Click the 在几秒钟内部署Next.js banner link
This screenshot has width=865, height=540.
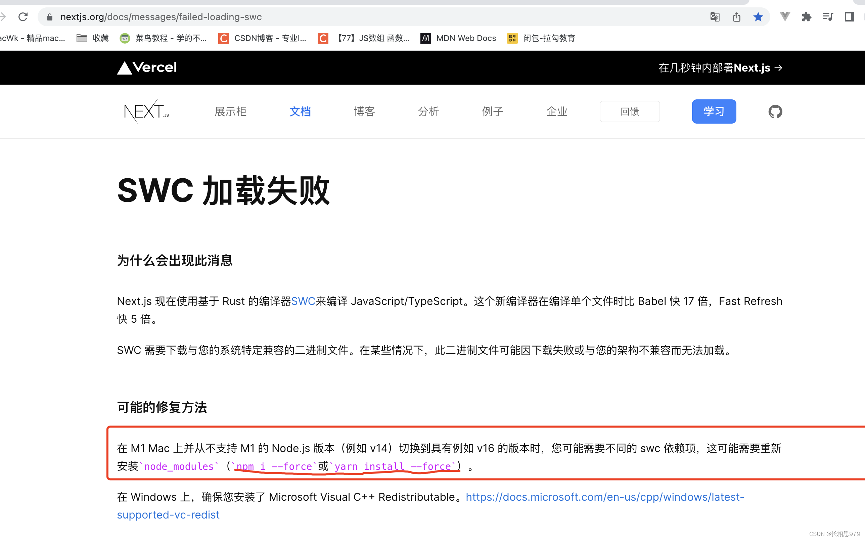point(720,67)
